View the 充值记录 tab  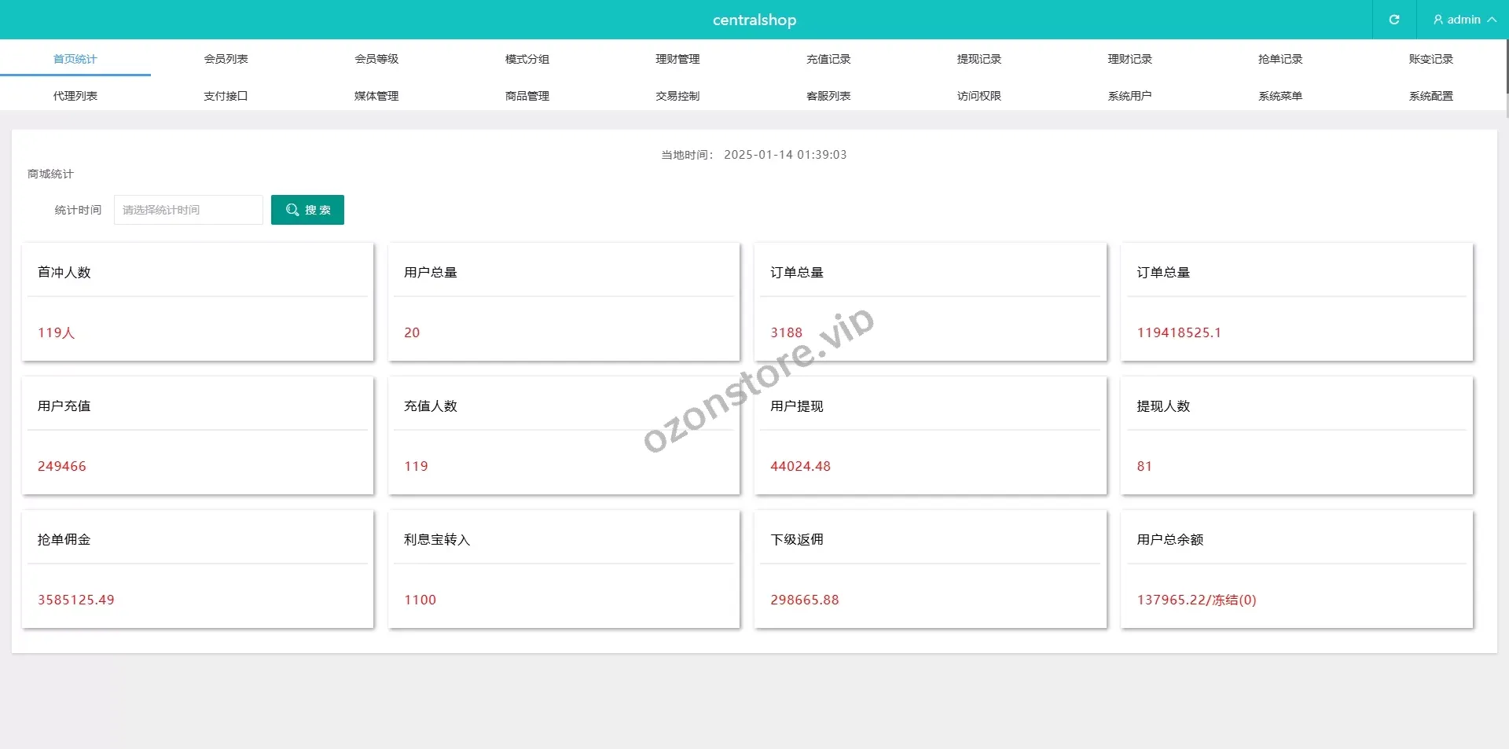[x=828, y=59]
